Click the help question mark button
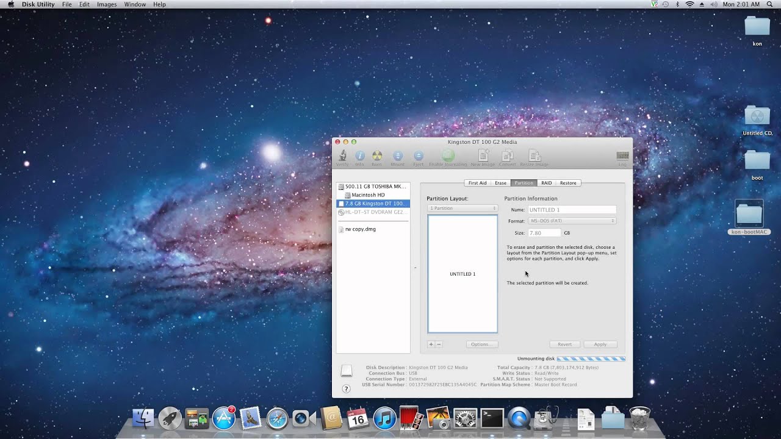This screenshot has width=781, height=439. point(346,389)
